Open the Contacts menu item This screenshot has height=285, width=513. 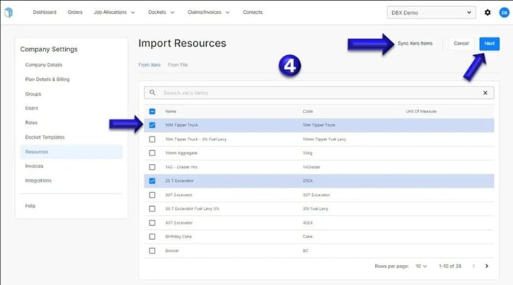click(253, 12)
